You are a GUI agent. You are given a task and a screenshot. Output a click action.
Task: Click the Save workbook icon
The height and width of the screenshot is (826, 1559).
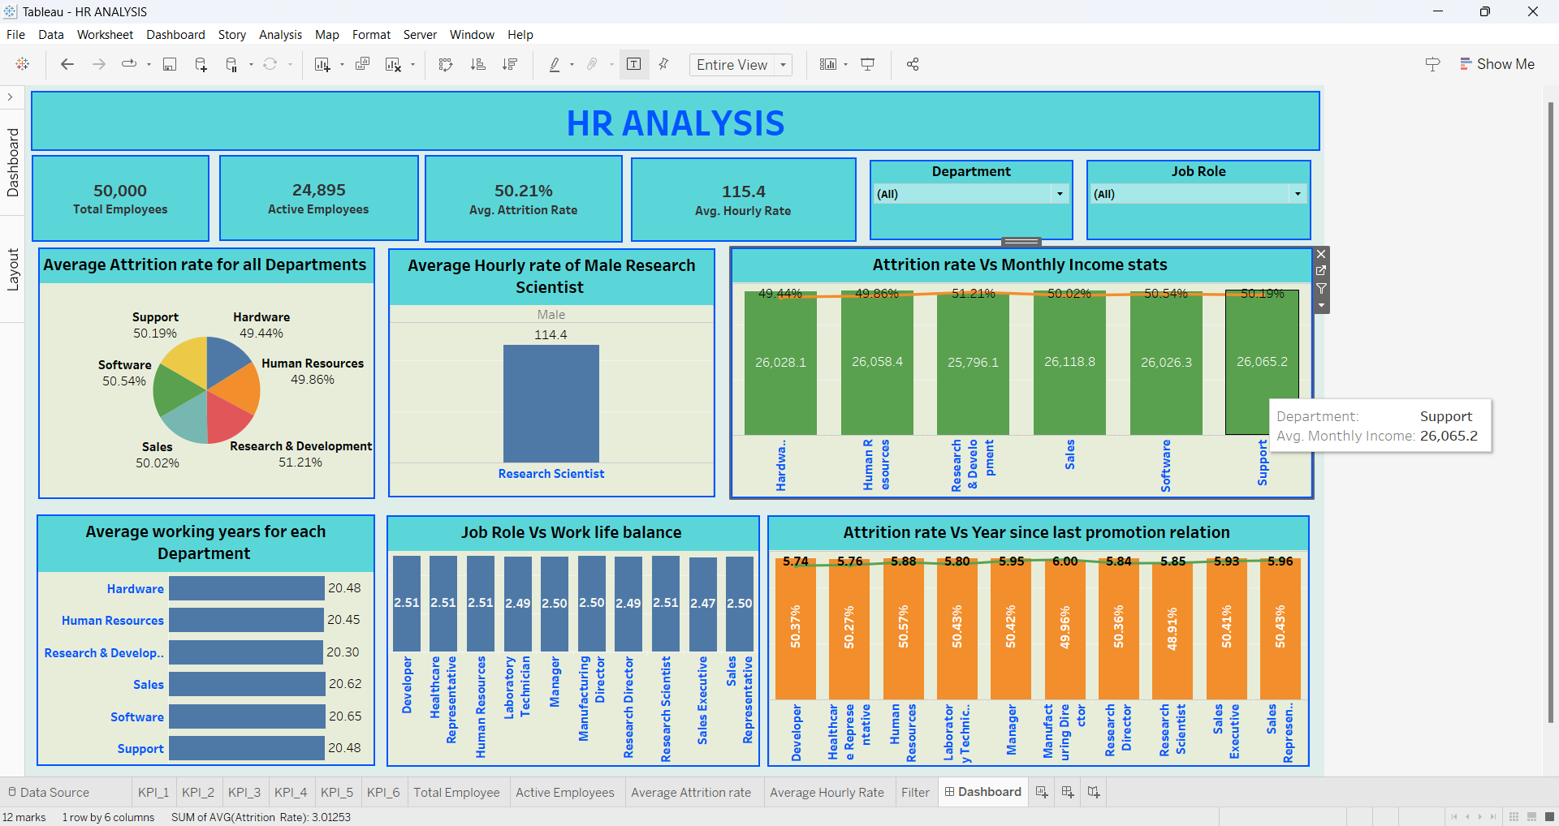(170, 65)
